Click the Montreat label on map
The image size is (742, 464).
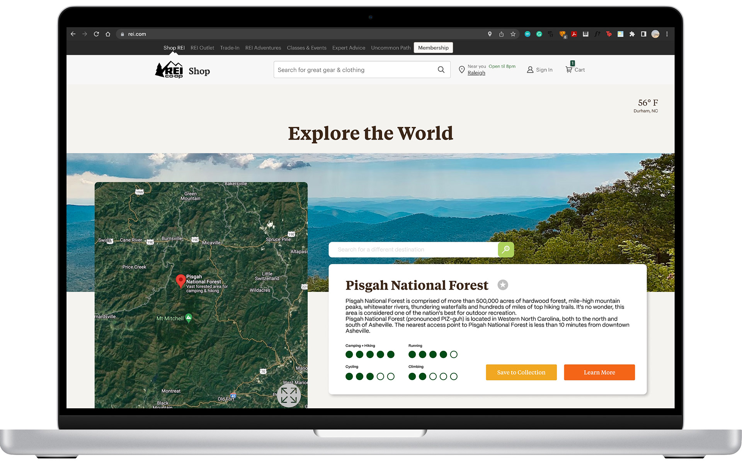coord(171,391)
